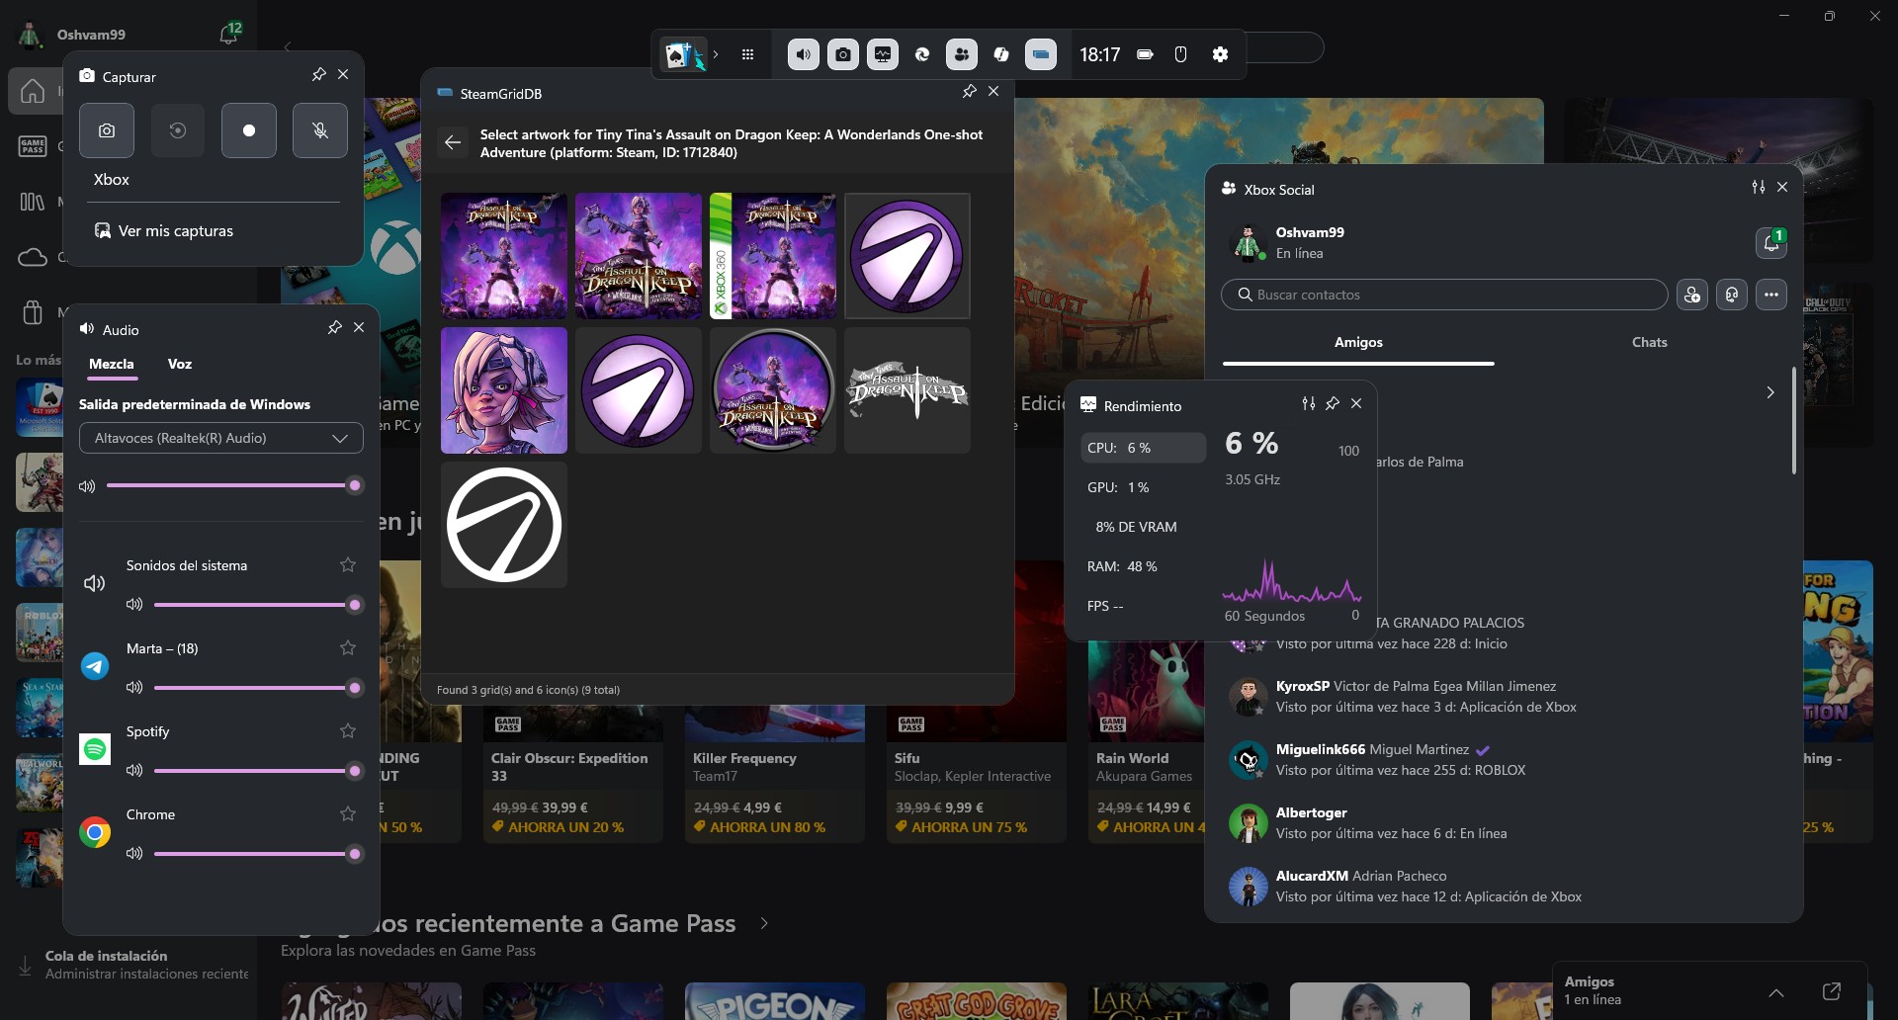Take a screenshot with the camera button
This screenshot has width=1898, height=1020.
tap(107, 130)
